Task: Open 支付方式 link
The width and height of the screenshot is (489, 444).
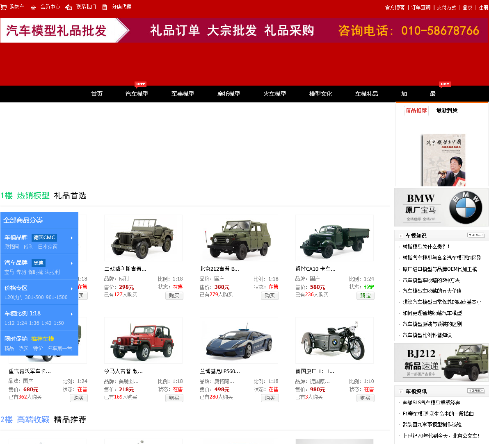Action: coord(447,7)
